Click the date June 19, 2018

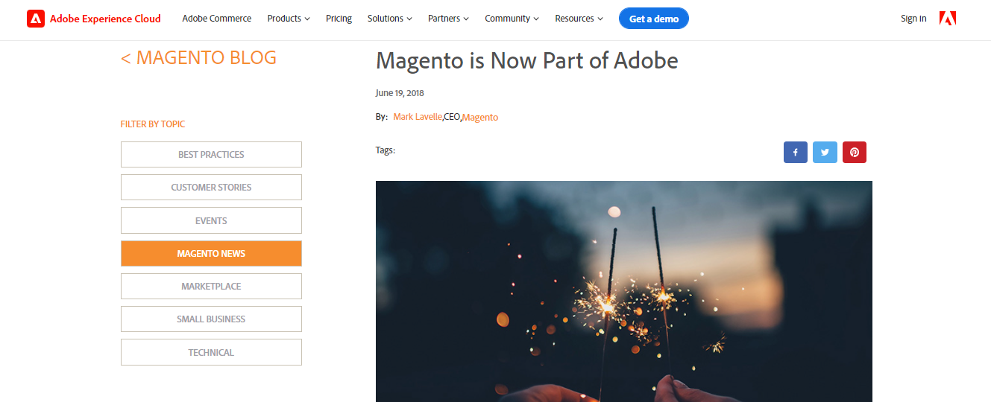coord(400,93)
